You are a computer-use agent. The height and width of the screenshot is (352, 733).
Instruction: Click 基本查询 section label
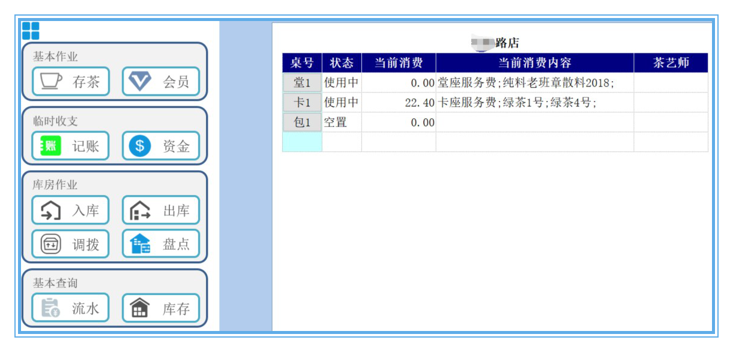pyautogui.click(x=55, y=283)
